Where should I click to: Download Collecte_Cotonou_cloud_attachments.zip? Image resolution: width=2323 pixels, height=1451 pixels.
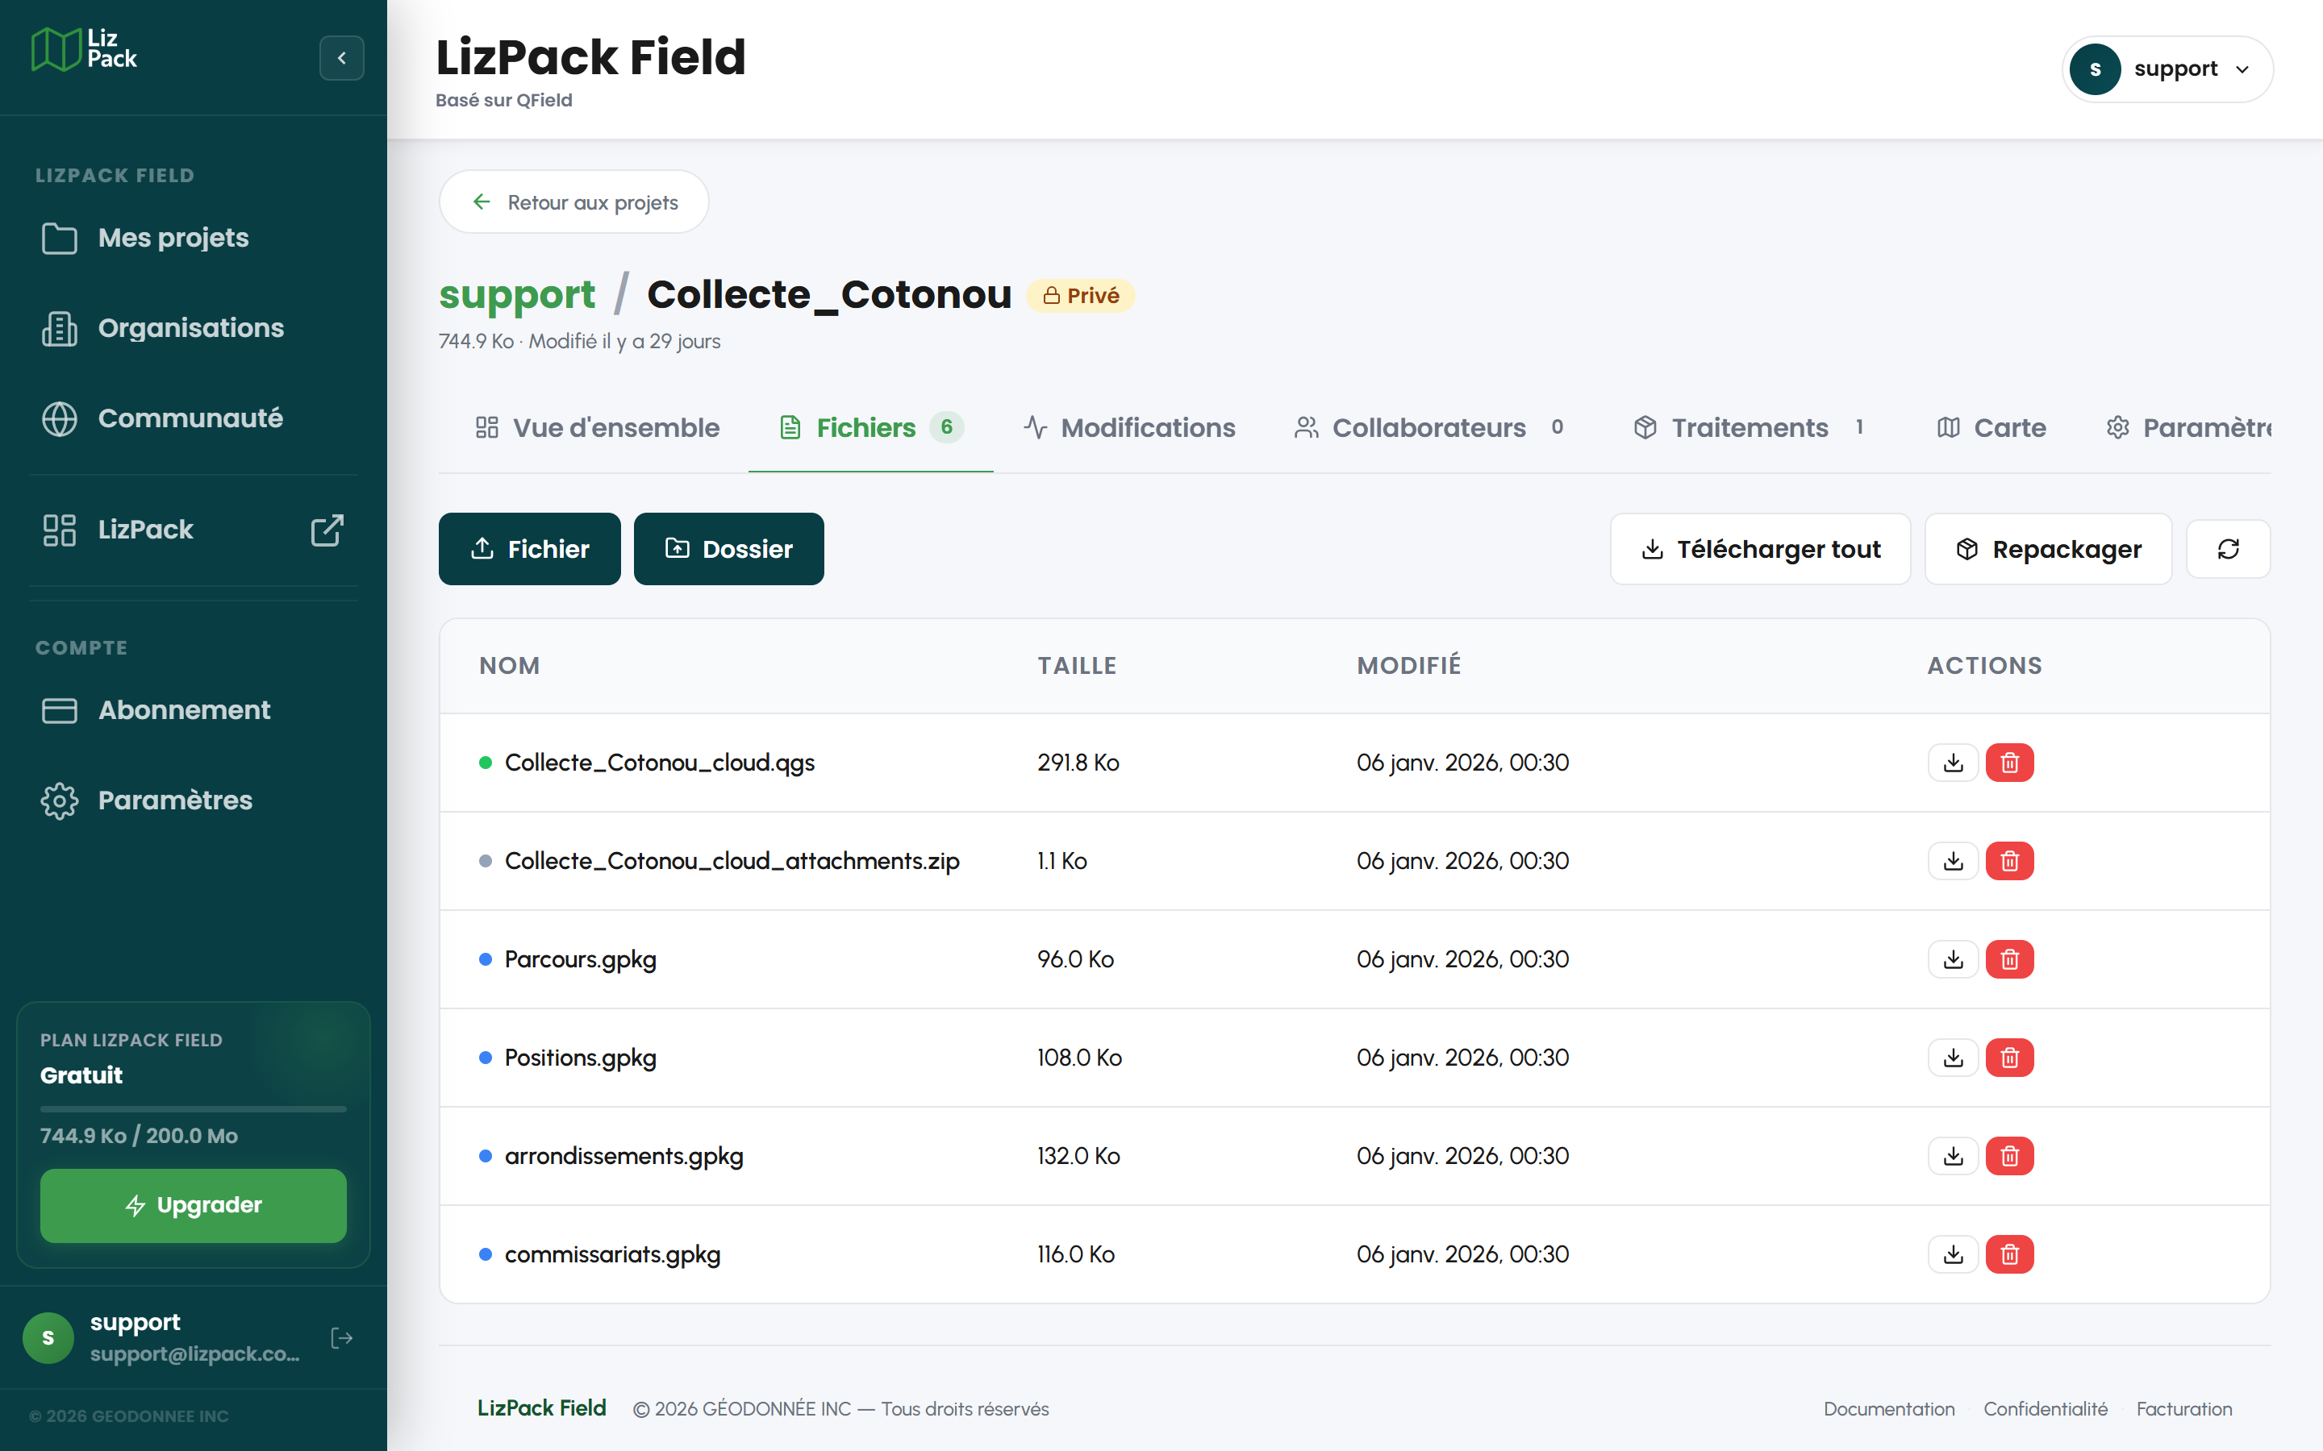click(1954, 862)
